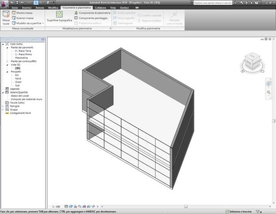Click the horizontal scrollbar thumb of the view
Viewport: 276px width, 214px height.
pos(186,206)
